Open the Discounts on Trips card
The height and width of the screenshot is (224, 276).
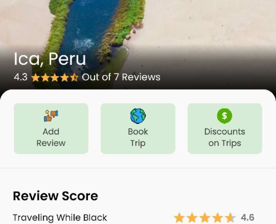pos(225,129)
